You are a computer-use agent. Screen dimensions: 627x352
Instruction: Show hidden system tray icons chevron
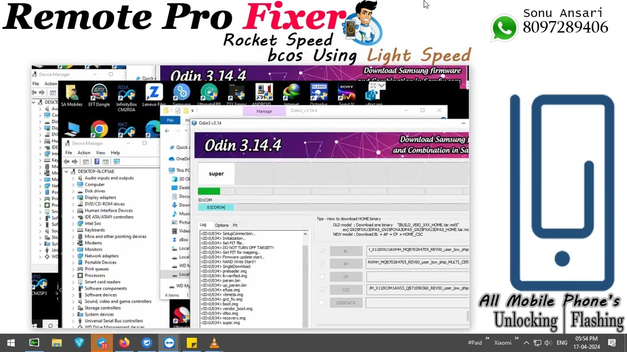point(526,343)
